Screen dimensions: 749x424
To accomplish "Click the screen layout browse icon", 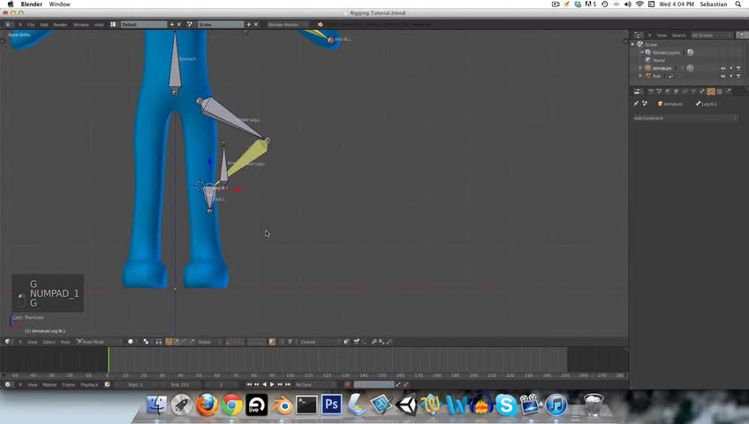I will [113, 25].
